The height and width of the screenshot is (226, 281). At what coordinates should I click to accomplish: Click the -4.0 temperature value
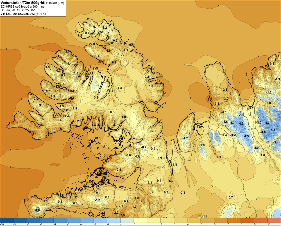coord(37,211)
